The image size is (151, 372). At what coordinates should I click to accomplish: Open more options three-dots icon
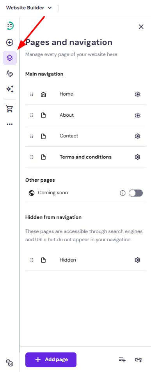[x=10, y=124]
